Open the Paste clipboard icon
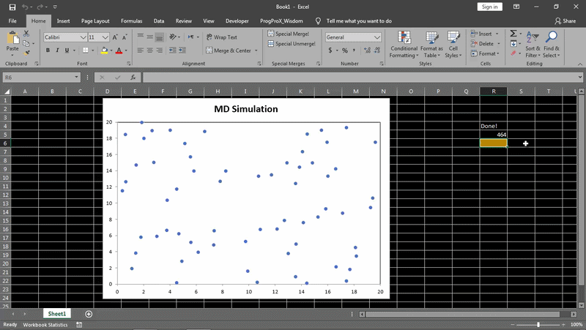This screenshot has height=330, width=586. (x=12, y=39)
